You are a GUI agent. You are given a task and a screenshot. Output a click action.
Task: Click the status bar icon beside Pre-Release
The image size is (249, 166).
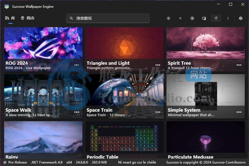pos(5,162)
